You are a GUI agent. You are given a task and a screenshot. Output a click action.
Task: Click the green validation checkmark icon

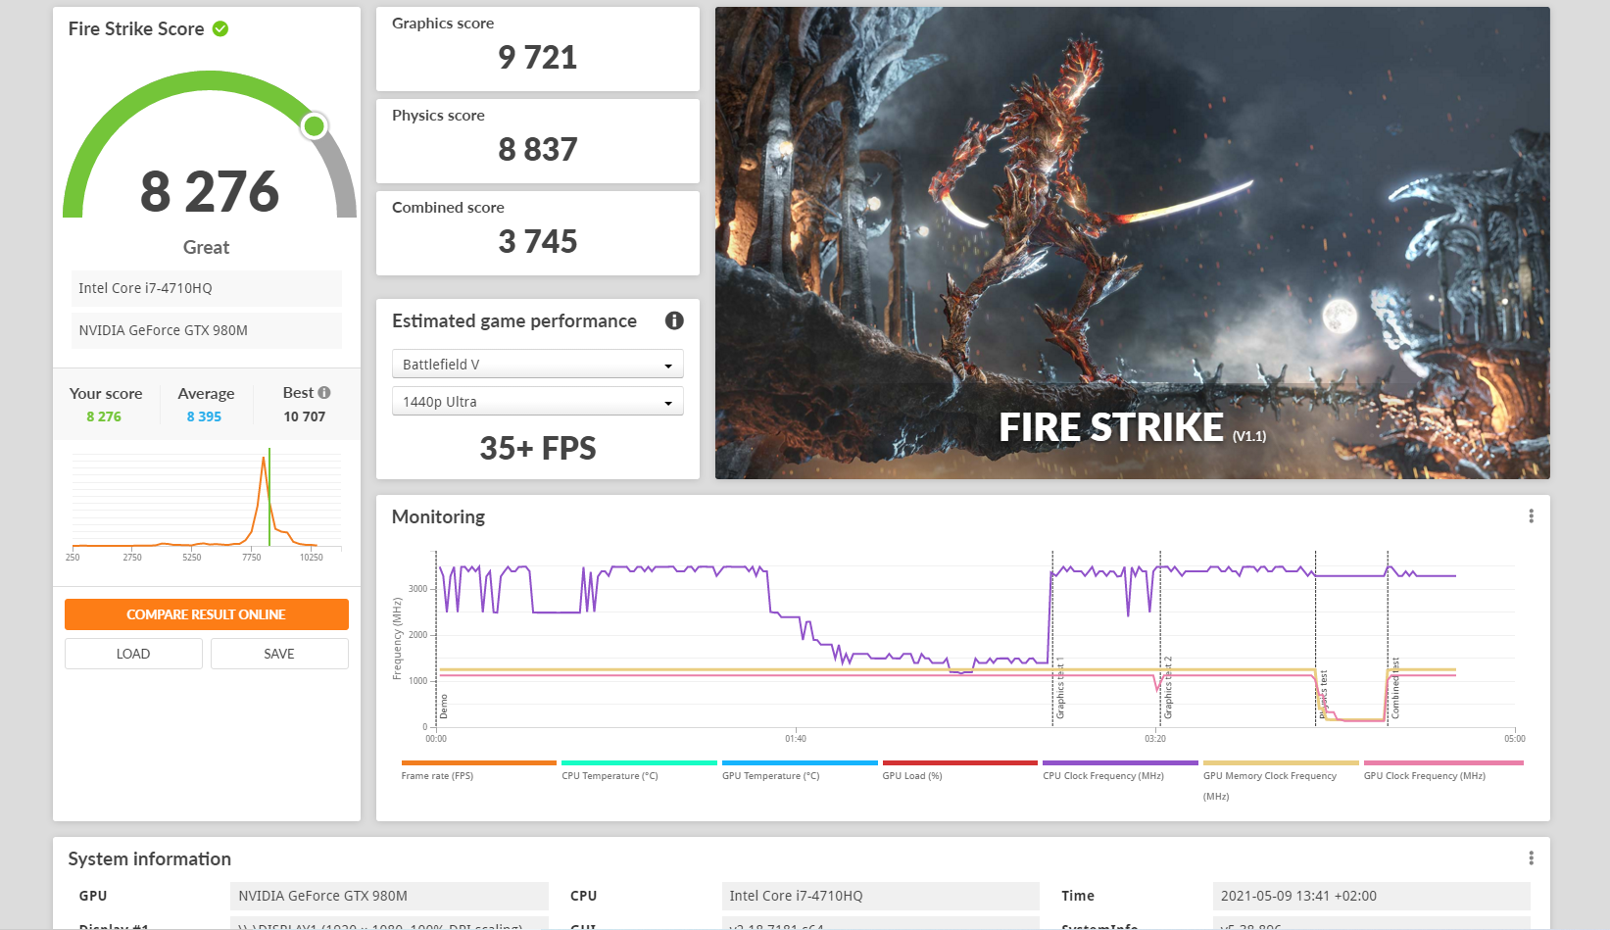pos(220,29)
